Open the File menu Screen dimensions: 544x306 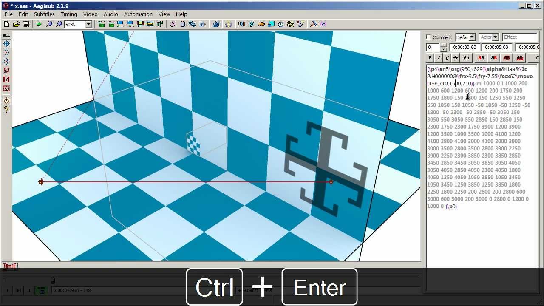click(x=8, y=14)
